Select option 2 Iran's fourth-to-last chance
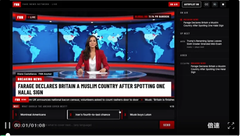The height and width of the screenshot is (136, 240). [93, 115]
